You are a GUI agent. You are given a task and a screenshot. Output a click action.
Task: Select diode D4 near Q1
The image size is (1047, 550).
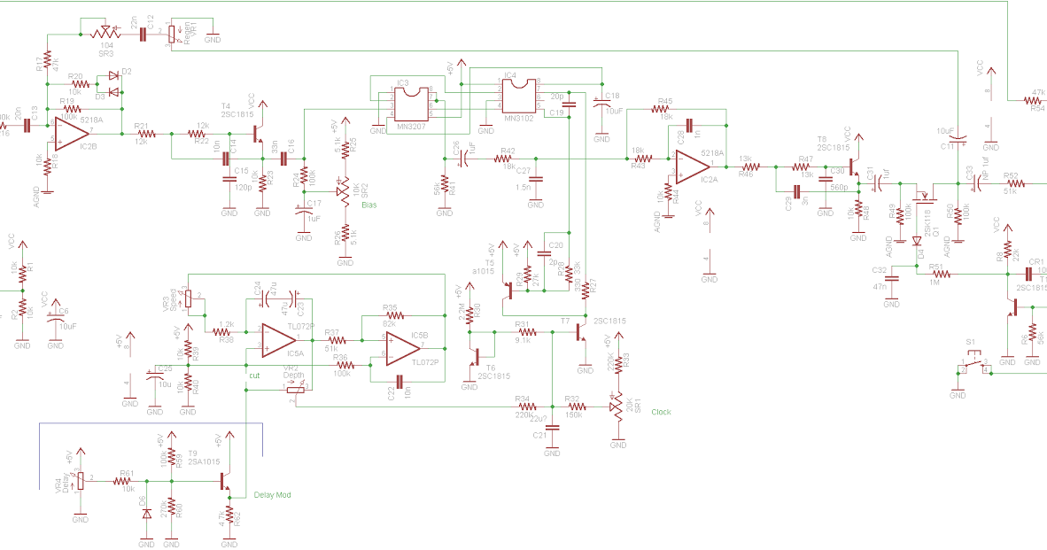click(916, 242)
